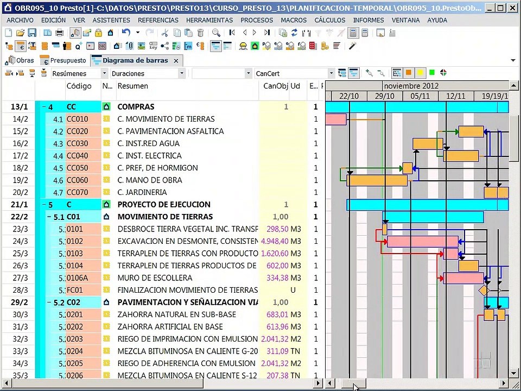Open attachments with the paperclip icon
This screenshot has width=521, height=391.
130,46
